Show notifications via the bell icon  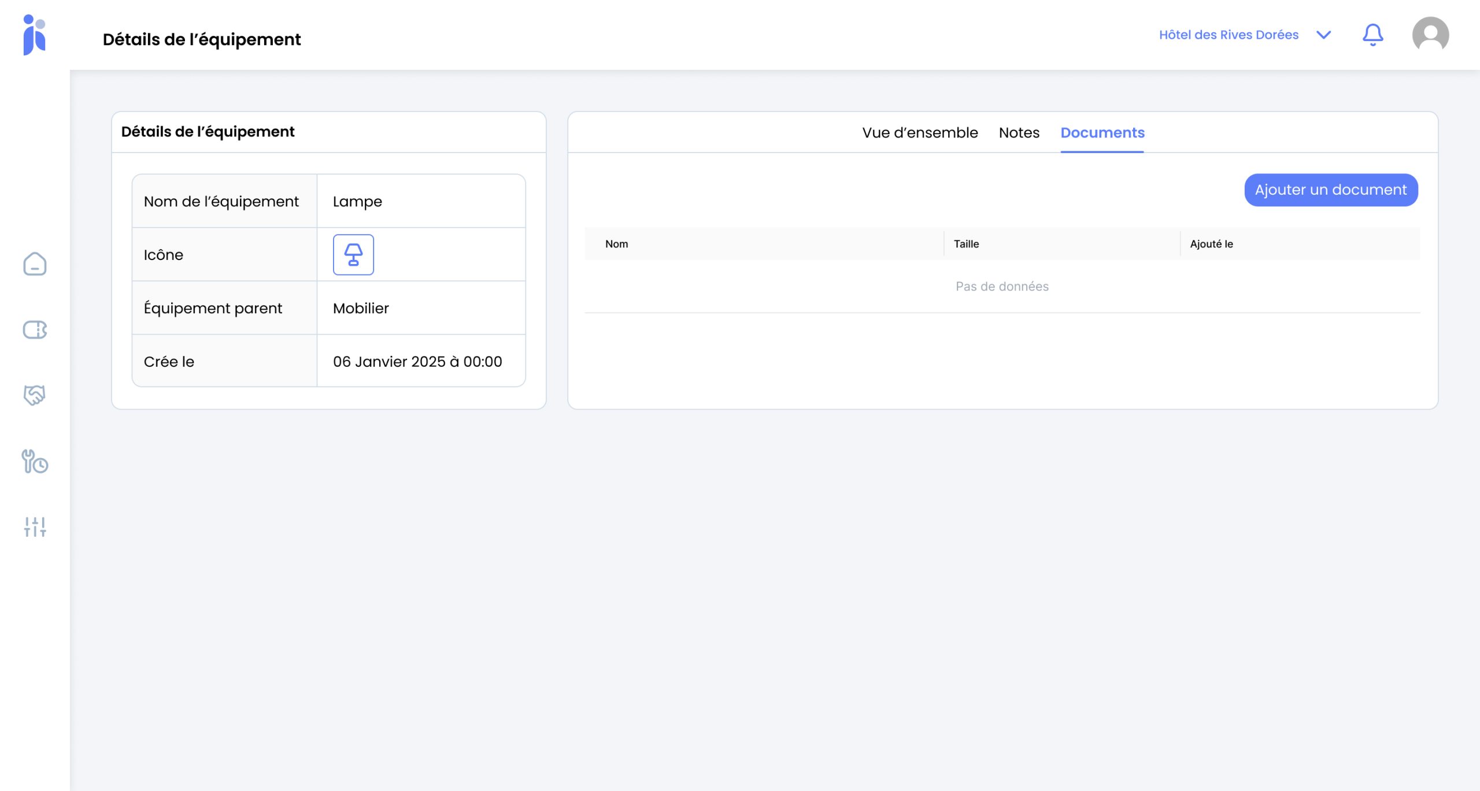tap(1372, 35)
